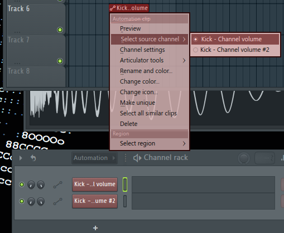Image resolution: width=284 pixels, height=233 pixels.
Task: Select Rename and color option
Action: tap(150, 71)
